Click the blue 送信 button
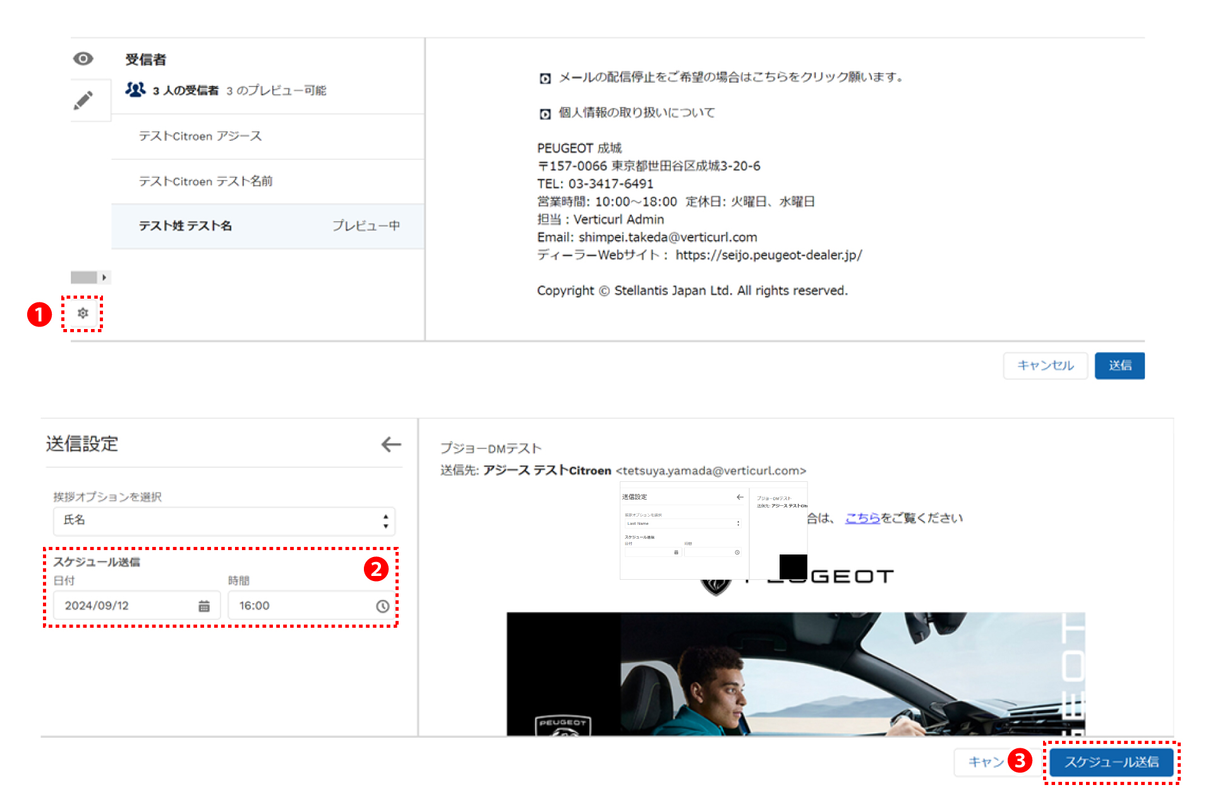1213x809 pixels. pos(1119,366)
